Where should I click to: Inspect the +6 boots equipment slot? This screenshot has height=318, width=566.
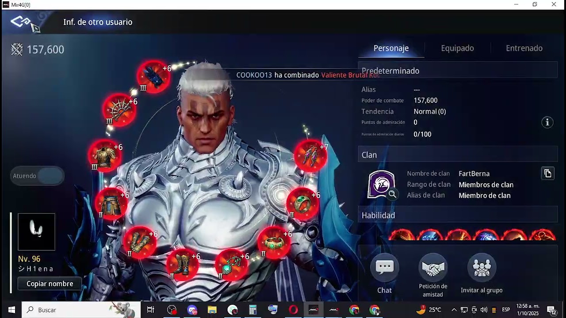click(182, 264)
